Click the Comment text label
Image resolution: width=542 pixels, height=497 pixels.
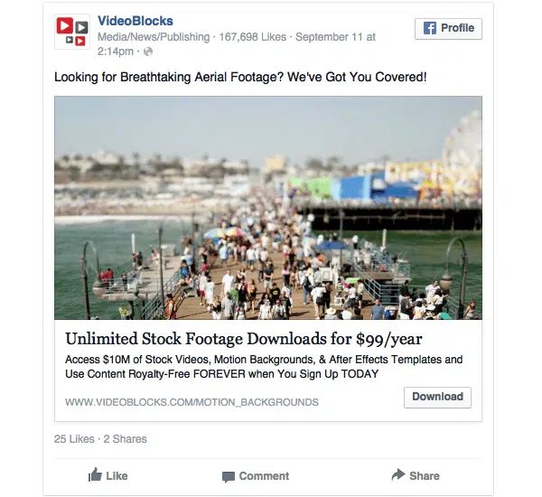(x=264, y=476)
